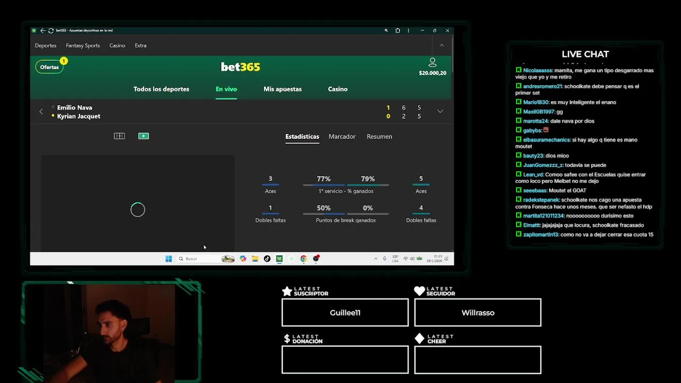Show hidden tray icons chevron
681x383 pixels.
click(x=376, y=259)
